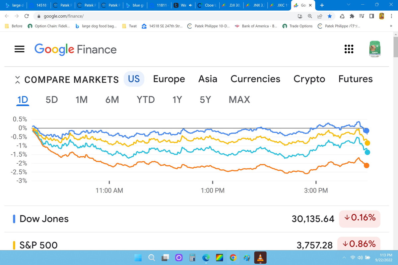Switch to the Futures tab
The image size is (398, 265).
tap(356, 79)
